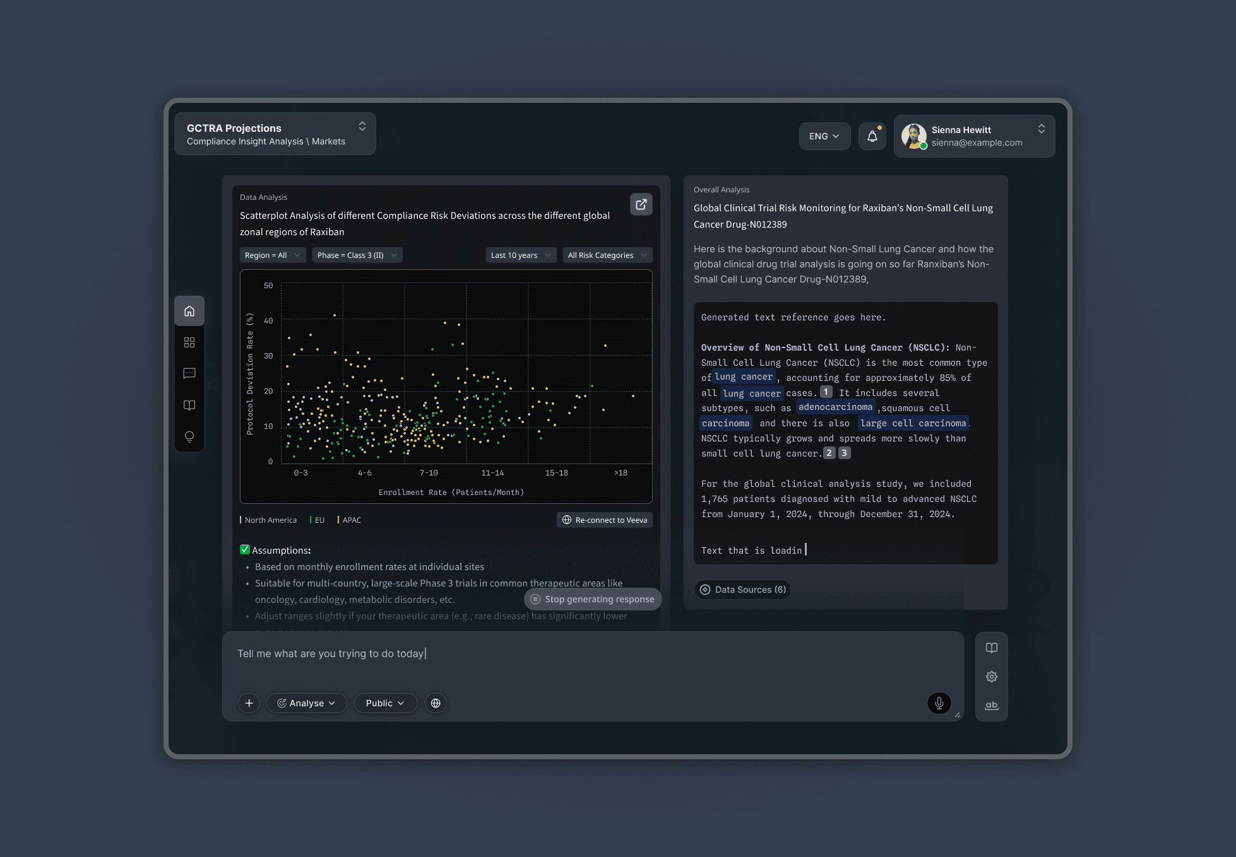
Task: Click the 'Data Analysis' panel label
Action: click(x=263, y=197)
